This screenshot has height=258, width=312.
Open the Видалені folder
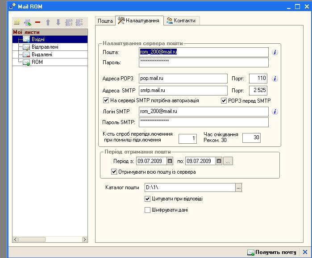pos(50,54)
